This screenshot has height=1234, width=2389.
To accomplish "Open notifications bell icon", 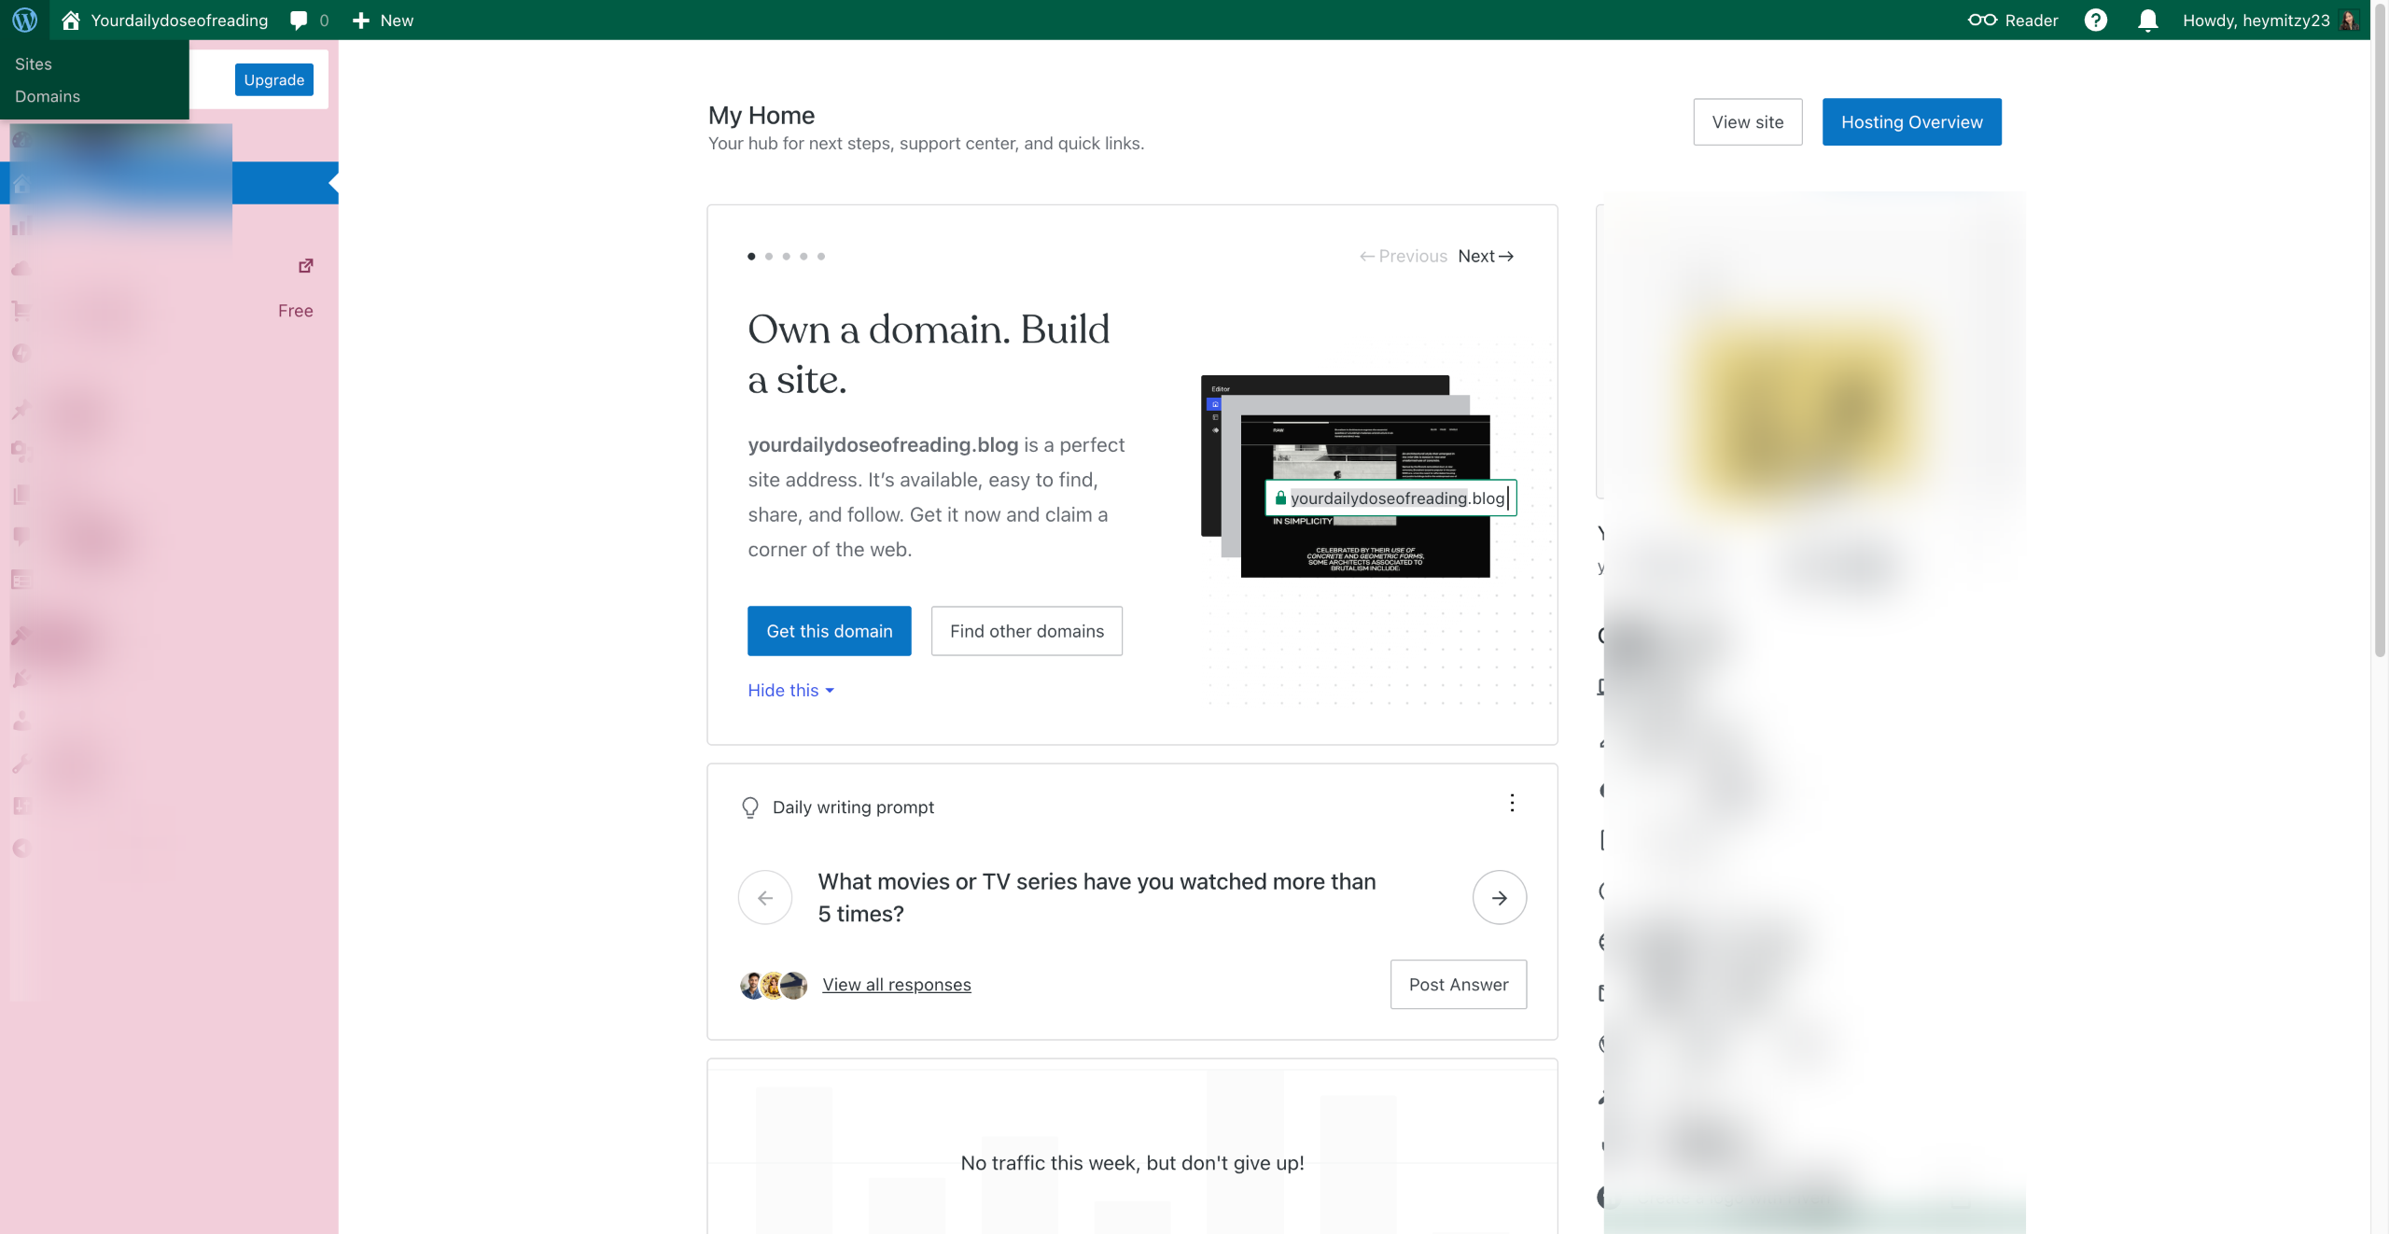I will tap(2147, 20).
